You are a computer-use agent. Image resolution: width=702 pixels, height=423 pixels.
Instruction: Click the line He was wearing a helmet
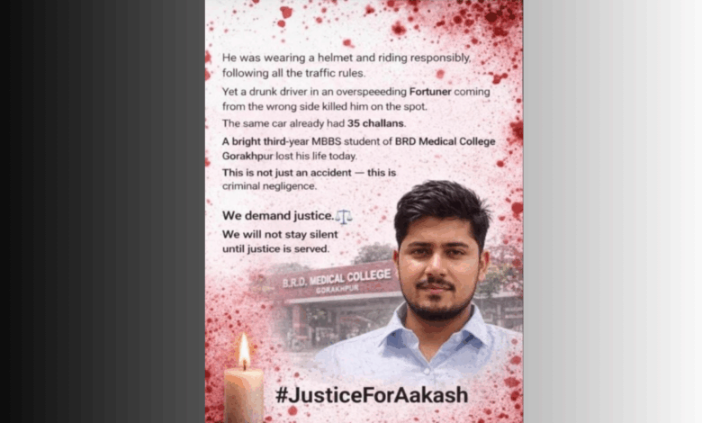point(346,58)
